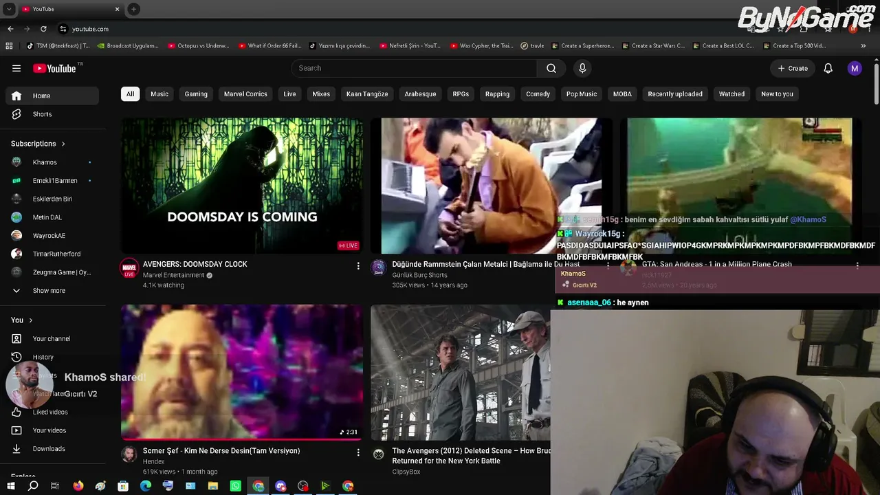
Task: Open the account avatar menu
Action: [855, 68]
